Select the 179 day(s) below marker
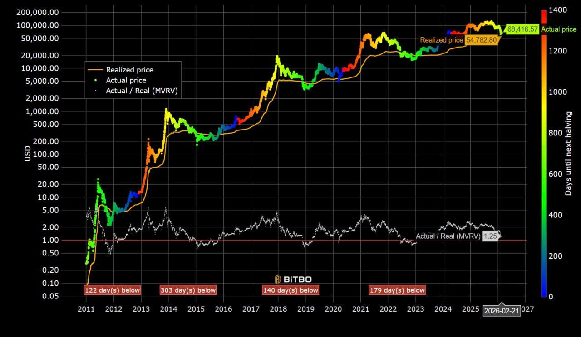Viewport: 581px width, 337px height. (x=397, y=290)
